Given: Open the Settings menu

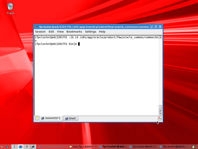Looking at the screenshot, I should coord(90,32).
